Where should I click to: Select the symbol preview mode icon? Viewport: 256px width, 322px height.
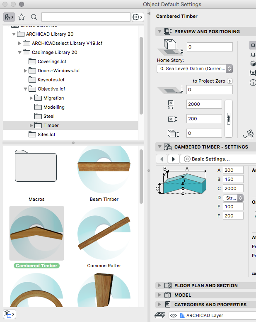(253, 45)
